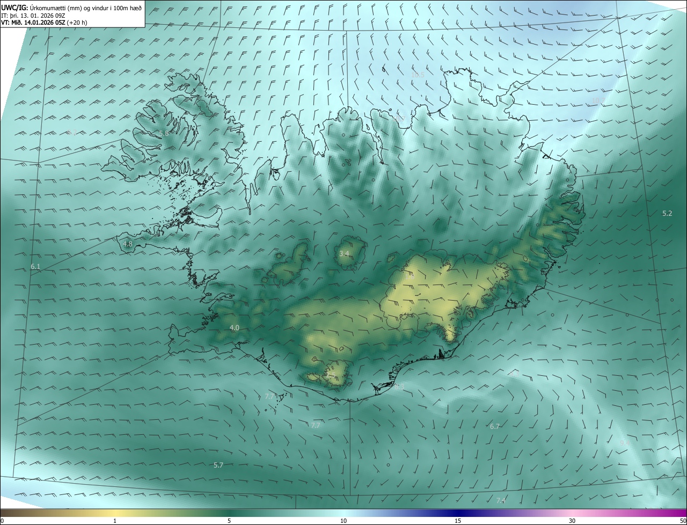687x525 pixels.
Task: Click the colorbar tick label 50
Action: tap(683, 521)
